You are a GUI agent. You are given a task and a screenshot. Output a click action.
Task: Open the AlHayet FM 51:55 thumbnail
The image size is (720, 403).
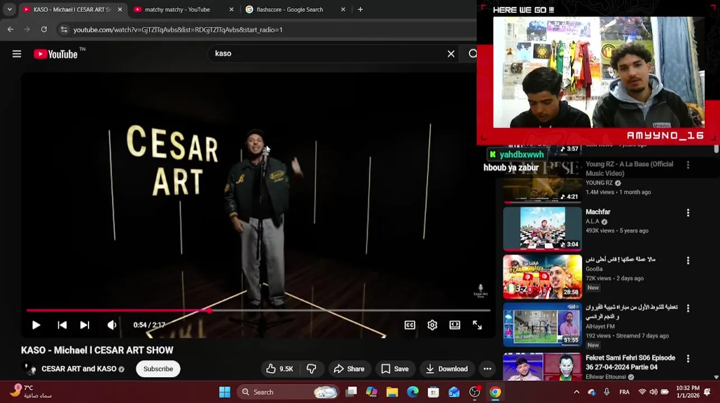[x=542, y=325]
